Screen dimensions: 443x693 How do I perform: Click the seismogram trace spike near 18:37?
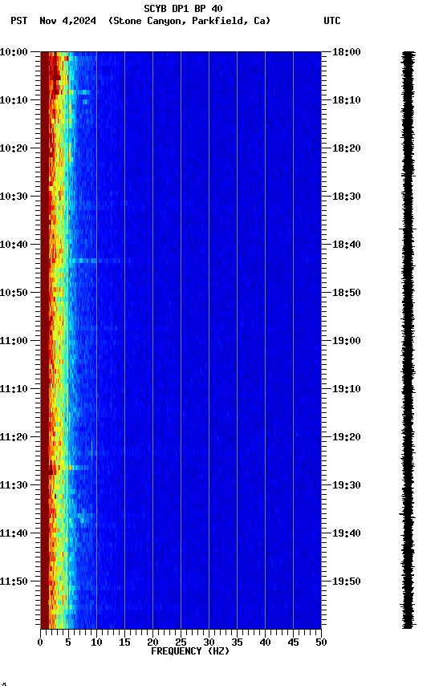coord(408,229)
